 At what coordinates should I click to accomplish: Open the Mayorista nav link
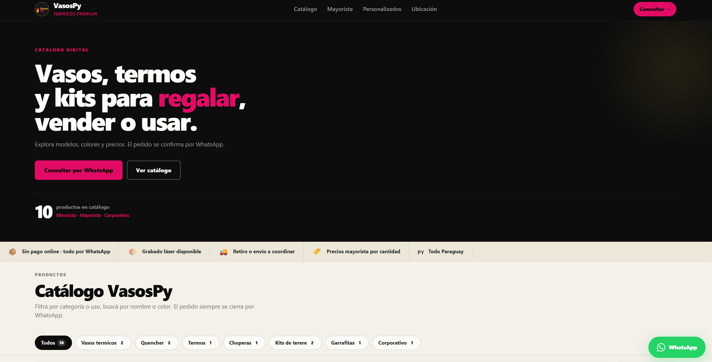coord(340,9)
